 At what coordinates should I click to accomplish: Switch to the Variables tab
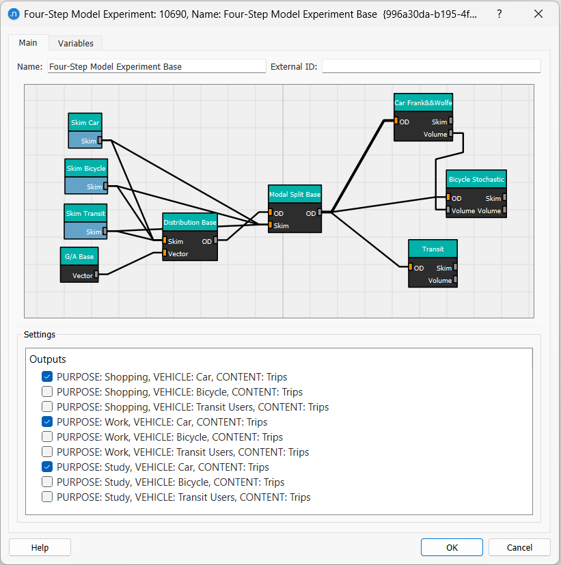pos(75,42)
